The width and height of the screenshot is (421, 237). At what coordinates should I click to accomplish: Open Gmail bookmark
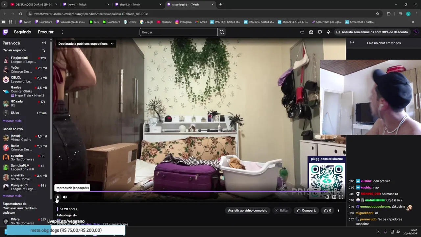point(200,22)
